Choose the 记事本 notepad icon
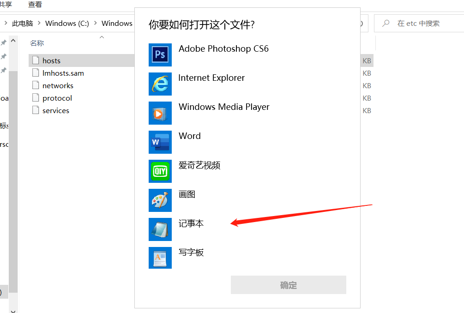464x313 pixels. [160, 229]
